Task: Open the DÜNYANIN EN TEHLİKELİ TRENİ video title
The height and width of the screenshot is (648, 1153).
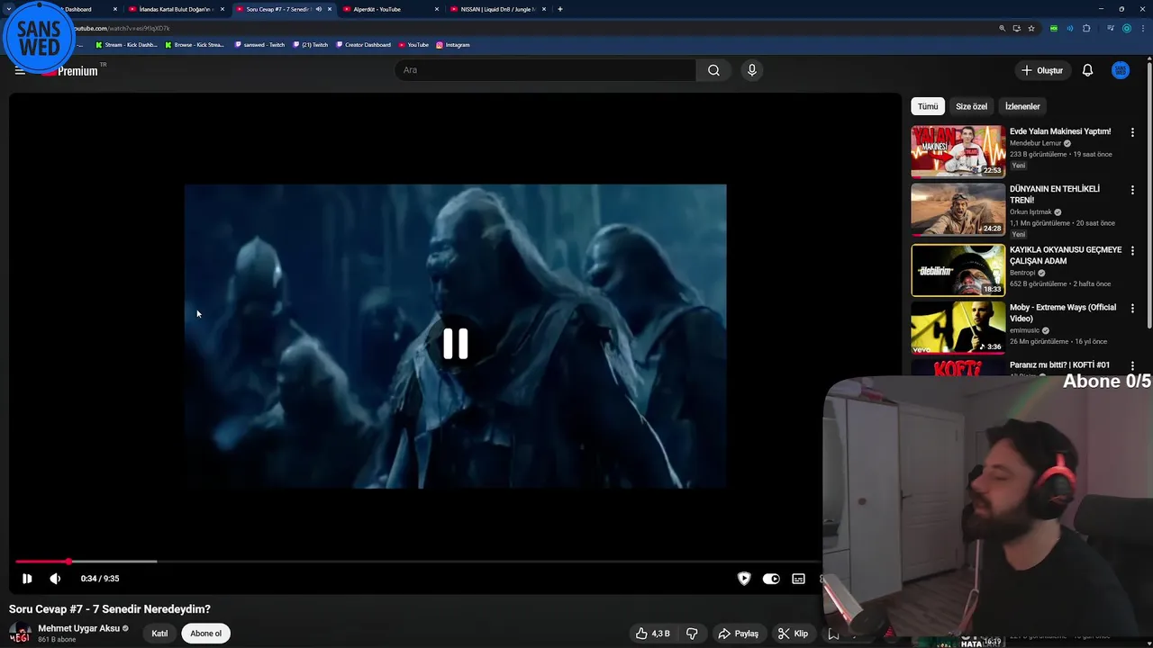Action: point(1054,194)
